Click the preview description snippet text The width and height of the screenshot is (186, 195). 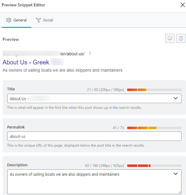pyautogui.click(x=62, y=70)
